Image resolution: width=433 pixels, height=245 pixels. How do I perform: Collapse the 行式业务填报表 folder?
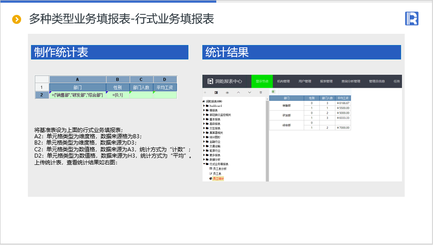tap(204, 164)
